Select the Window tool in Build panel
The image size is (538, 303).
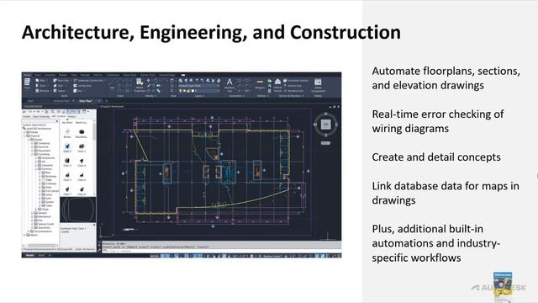click(42, 91)
